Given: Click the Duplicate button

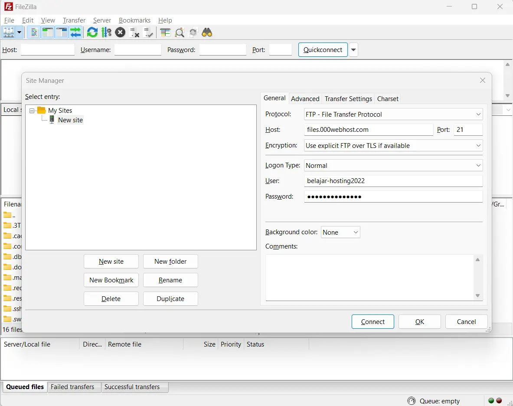Looking at the screenshot, I should pyautogui.click(x=170, y=299).
